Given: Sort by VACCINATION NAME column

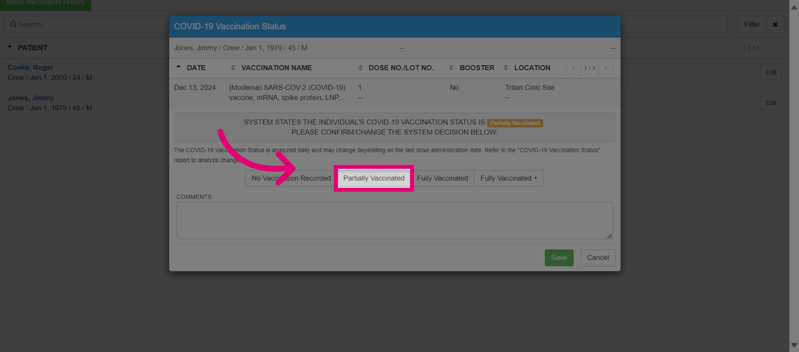Looking at the screenshot, I should click(x=276, y=68).
